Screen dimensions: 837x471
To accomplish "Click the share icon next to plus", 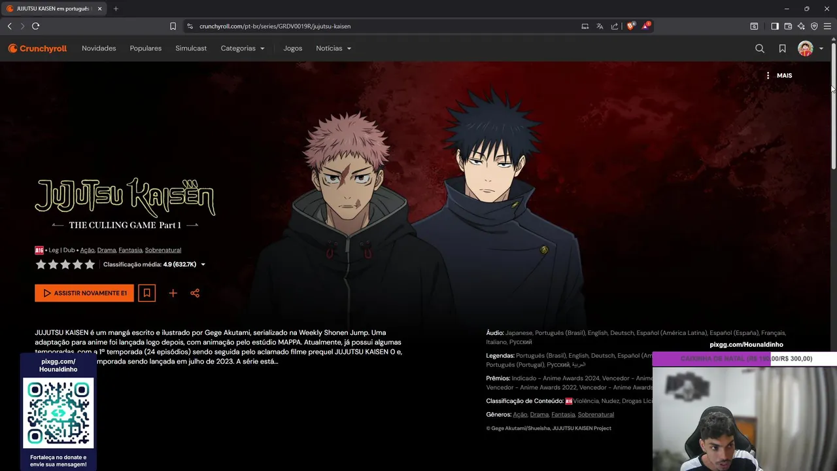I will tap(195, 293).
